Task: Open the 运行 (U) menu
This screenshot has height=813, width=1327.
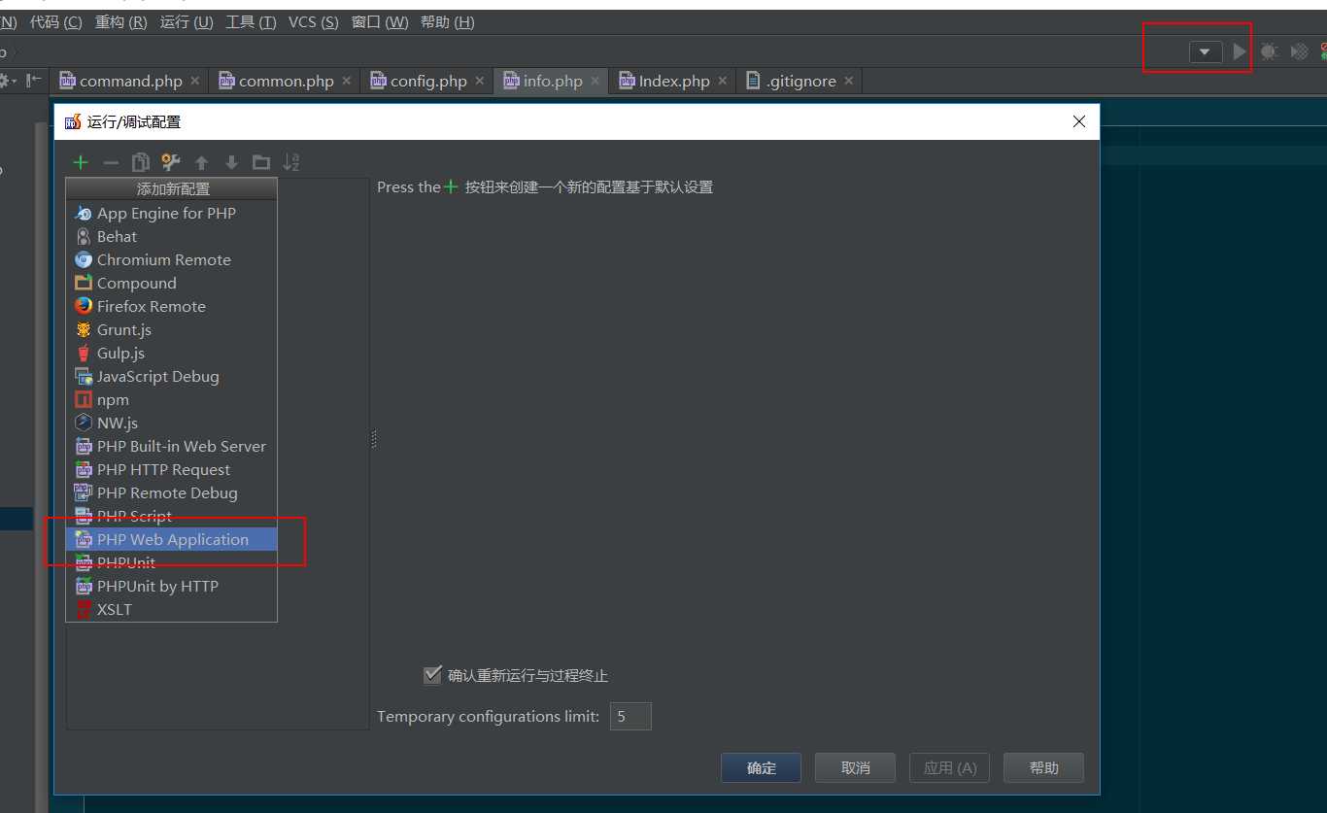Action: (x=187, y=21)
